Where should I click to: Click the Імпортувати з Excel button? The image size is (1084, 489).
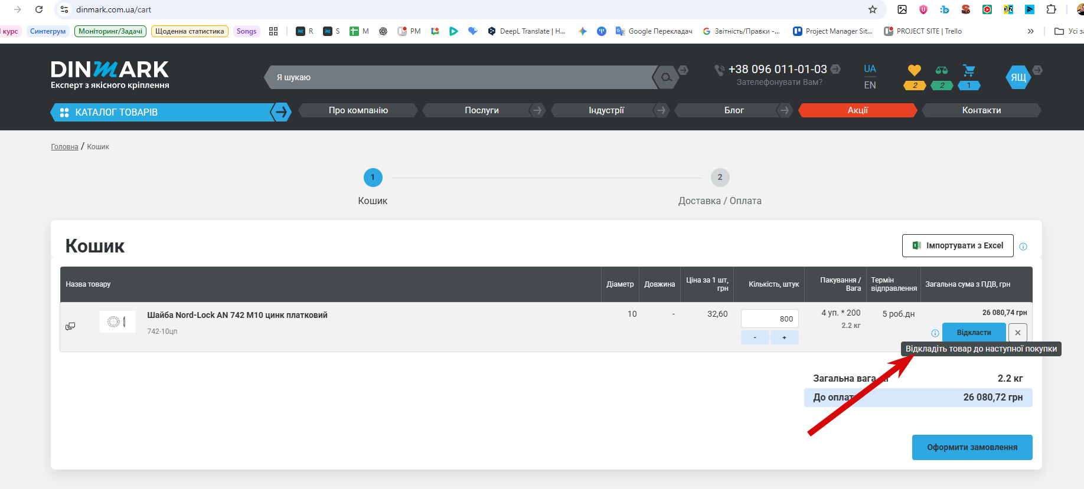(958, 246)
